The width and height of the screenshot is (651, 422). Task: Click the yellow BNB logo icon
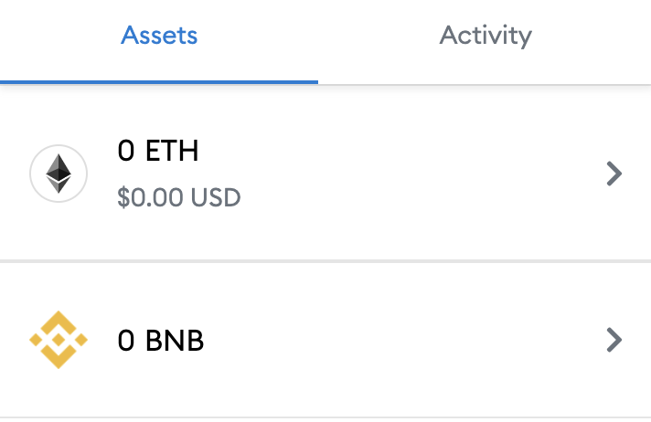(x=59, y=340)
